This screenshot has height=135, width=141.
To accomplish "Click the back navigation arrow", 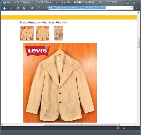I will [x=5, y=8].
